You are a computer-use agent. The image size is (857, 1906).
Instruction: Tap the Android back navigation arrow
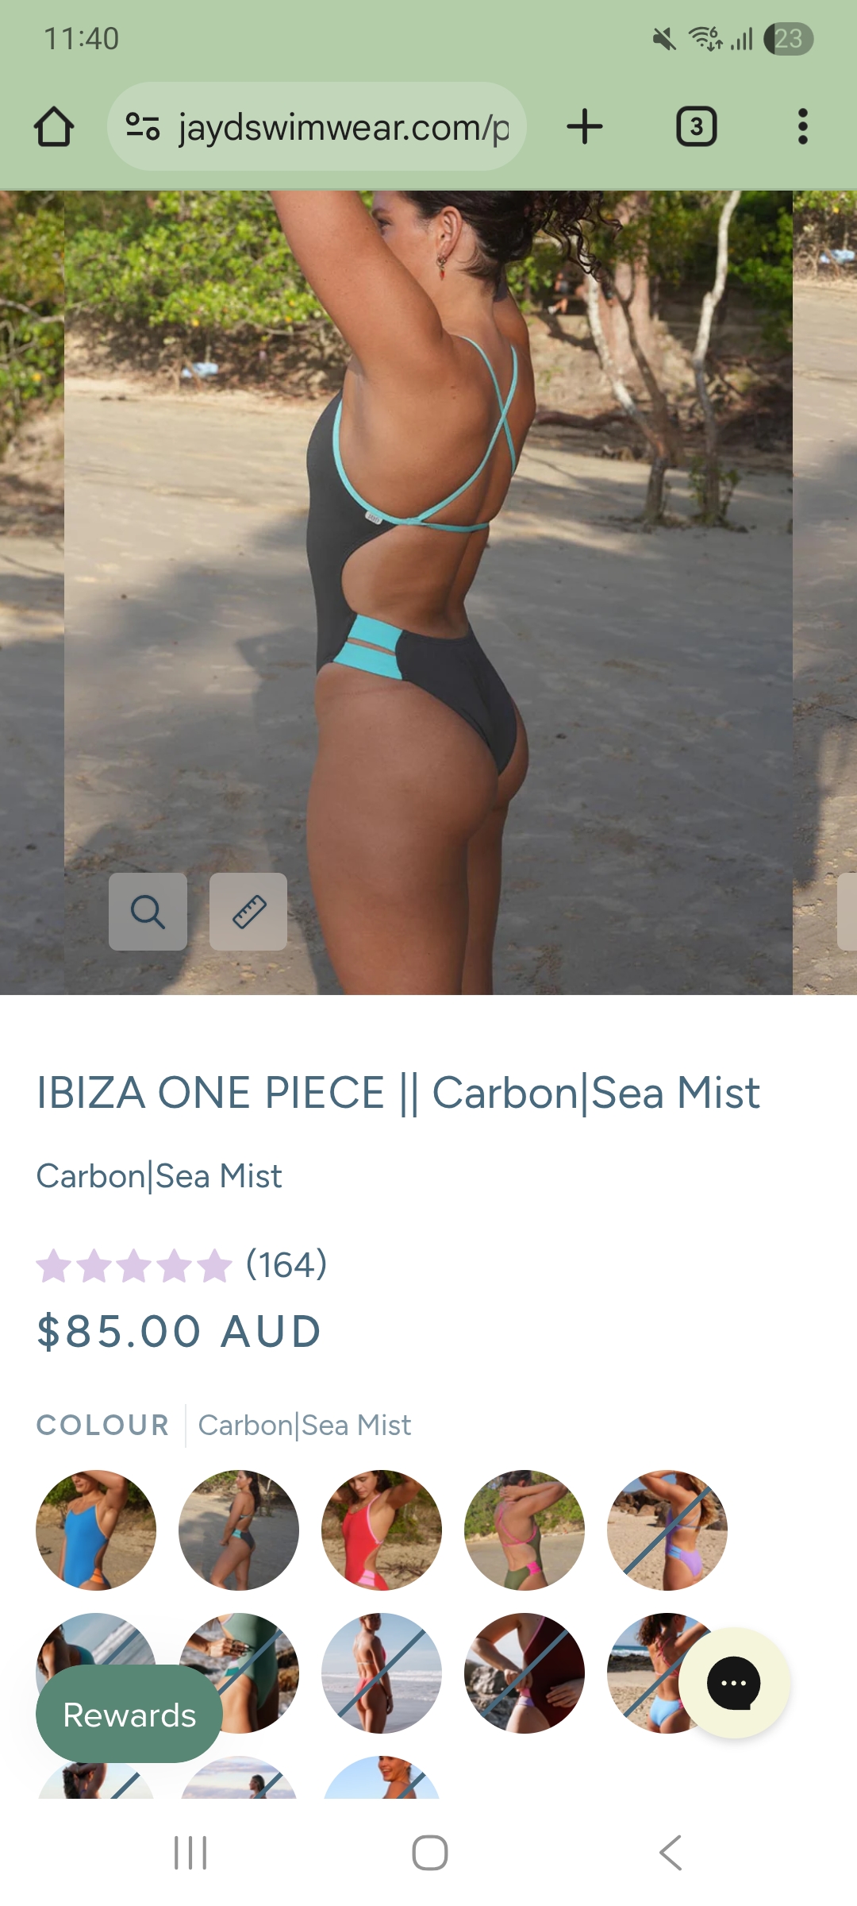coord(671,1853)
